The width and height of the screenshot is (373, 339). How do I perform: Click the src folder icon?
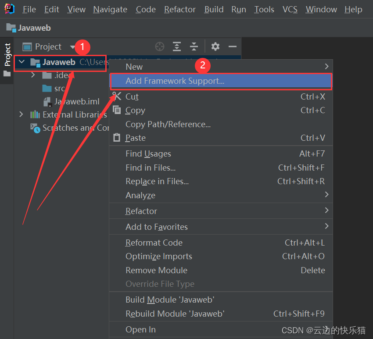tap(47, 89)
